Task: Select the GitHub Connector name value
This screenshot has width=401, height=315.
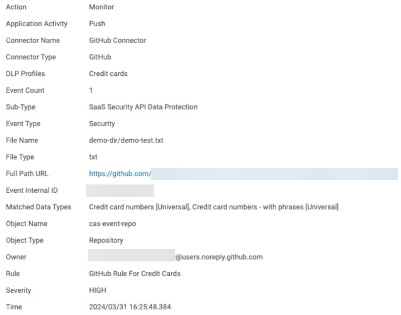Action: click(117, 40)
